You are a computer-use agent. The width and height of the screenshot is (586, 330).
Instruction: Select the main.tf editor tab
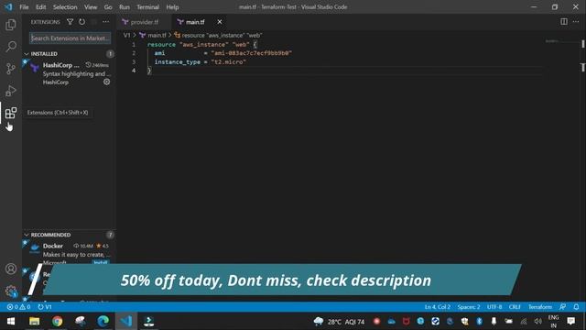tap(195, 22)
